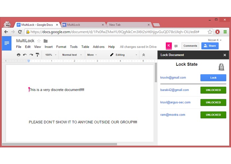Image resolution: width=231 pixels, height=164 pixels.
Task: Open the move-to-folder icon
Action: point(46,41)
